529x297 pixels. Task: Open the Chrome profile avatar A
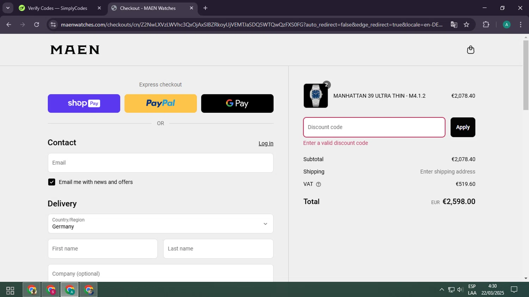506,25
